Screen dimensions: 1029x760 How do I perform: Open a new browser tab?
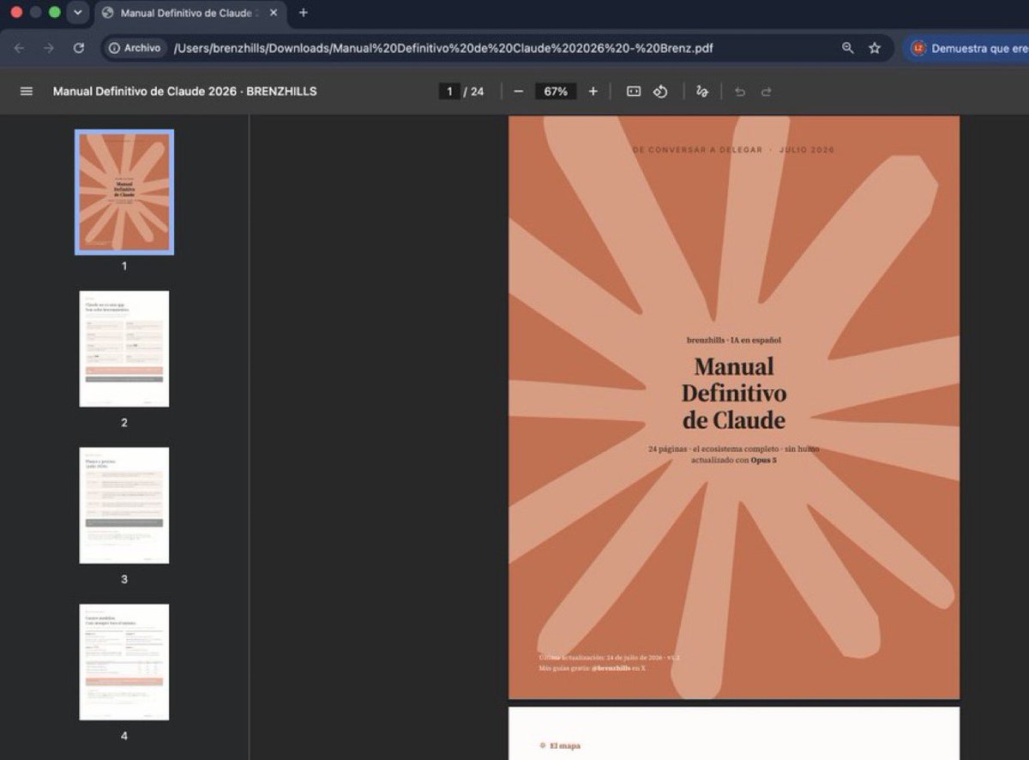pos(303,13)
